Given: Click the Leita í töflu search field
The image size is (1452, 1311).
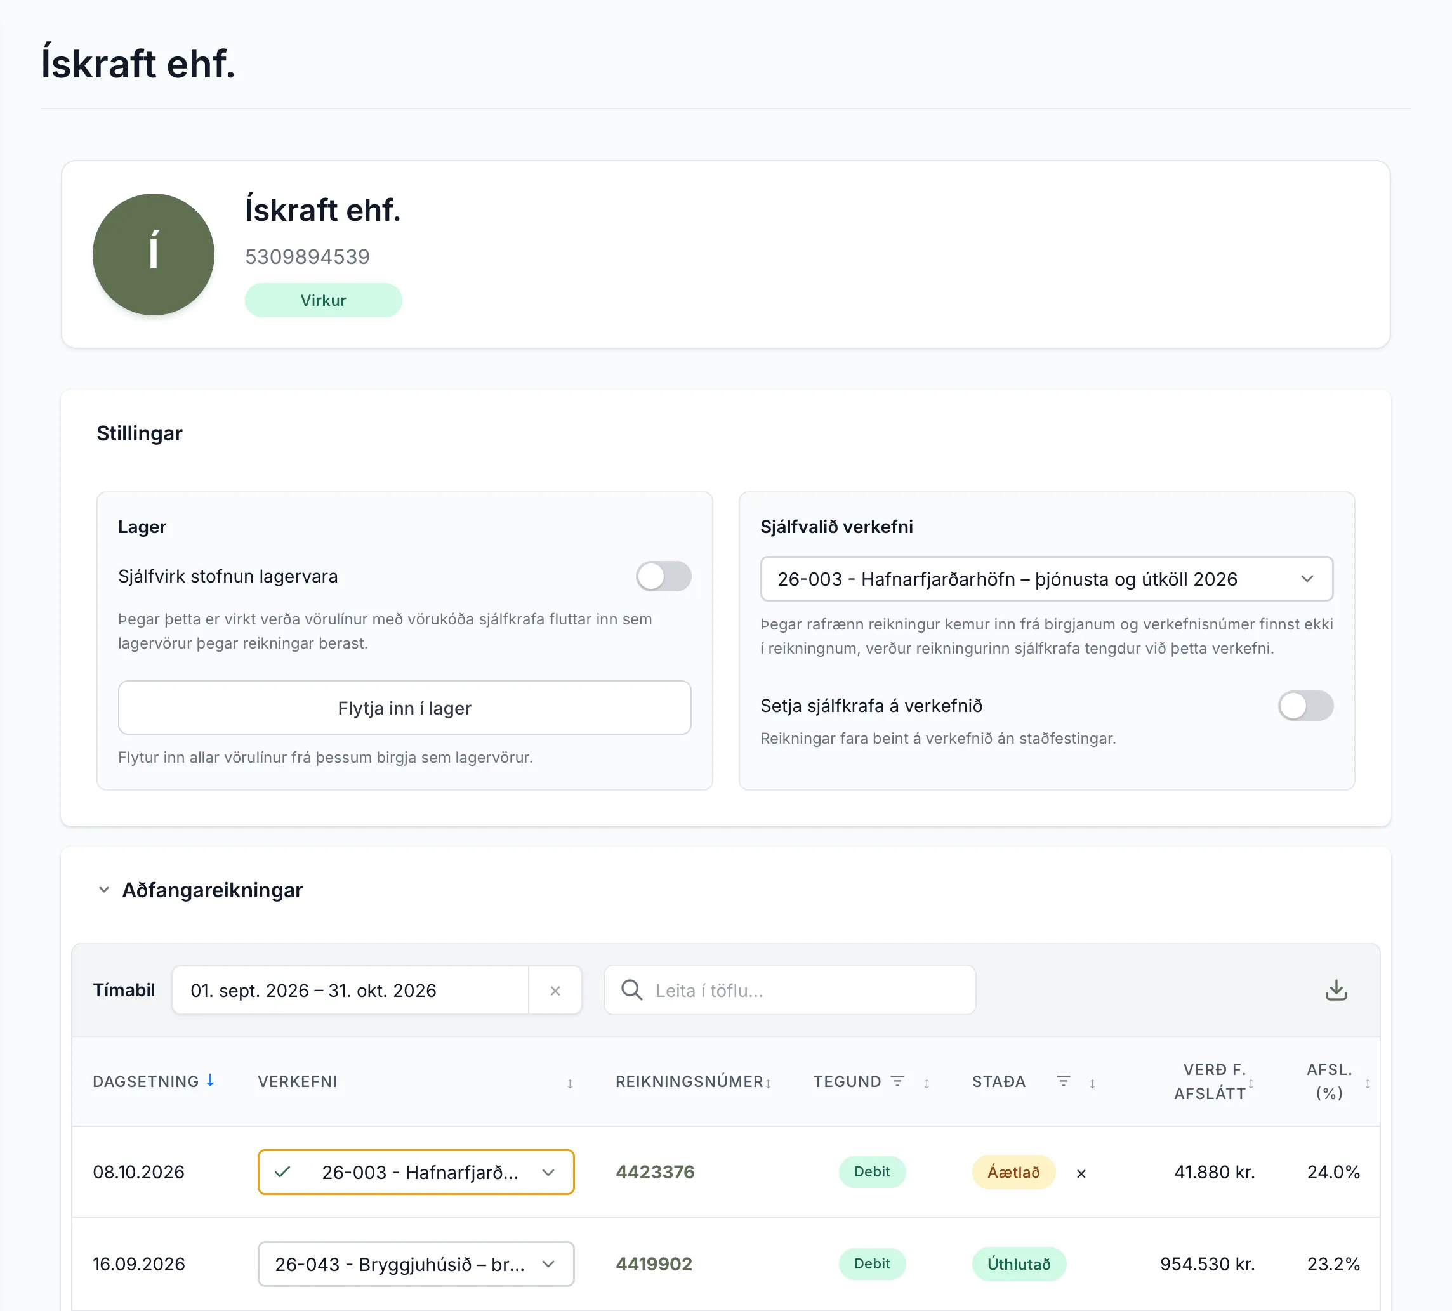Looking at the screenshot, I should [x=790, y=990].
